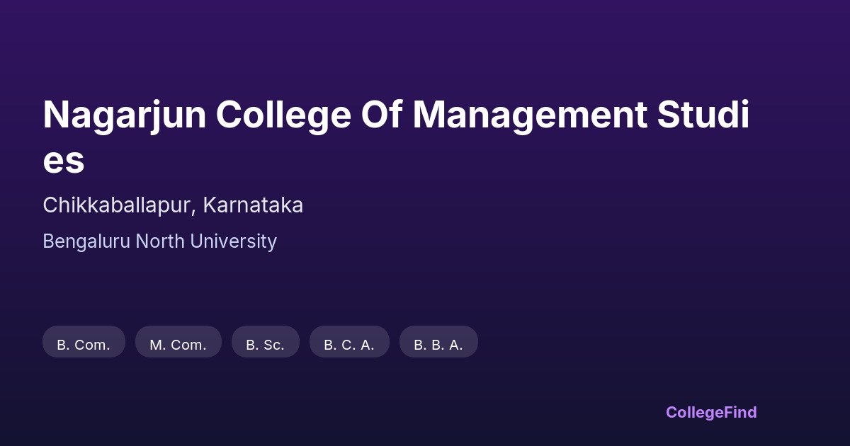
Task: Choose the B. Sc. course tag
Action: click(x=265, y=345)
